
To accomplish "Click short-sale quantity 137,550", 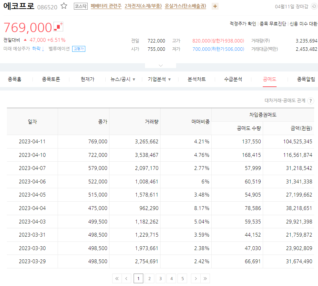I will [251, 142].
